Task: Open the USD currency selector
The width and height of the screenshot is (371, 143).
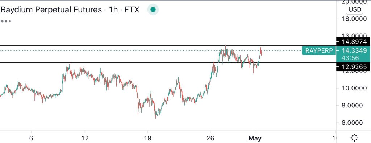Action: tap(355, 9)
